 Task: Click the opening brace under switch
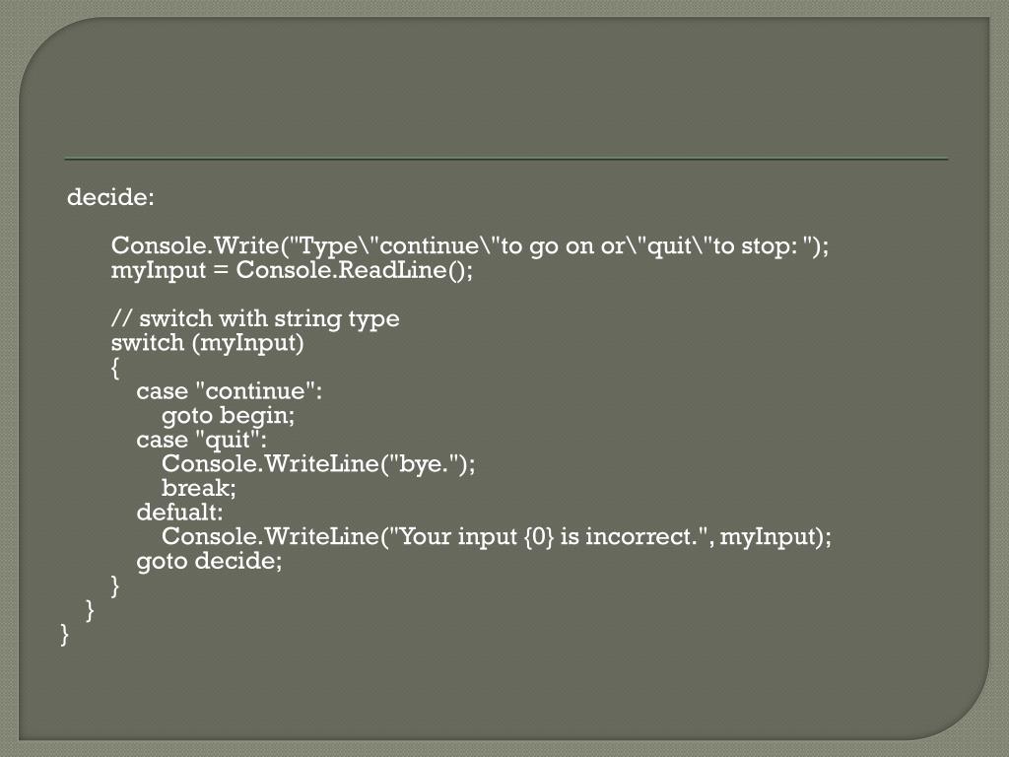pos(115,368)
